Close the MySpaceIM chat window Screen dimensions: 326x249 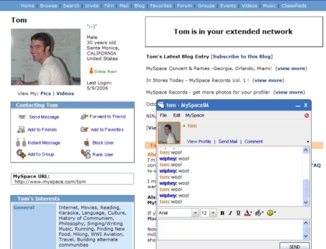point(306,105)
